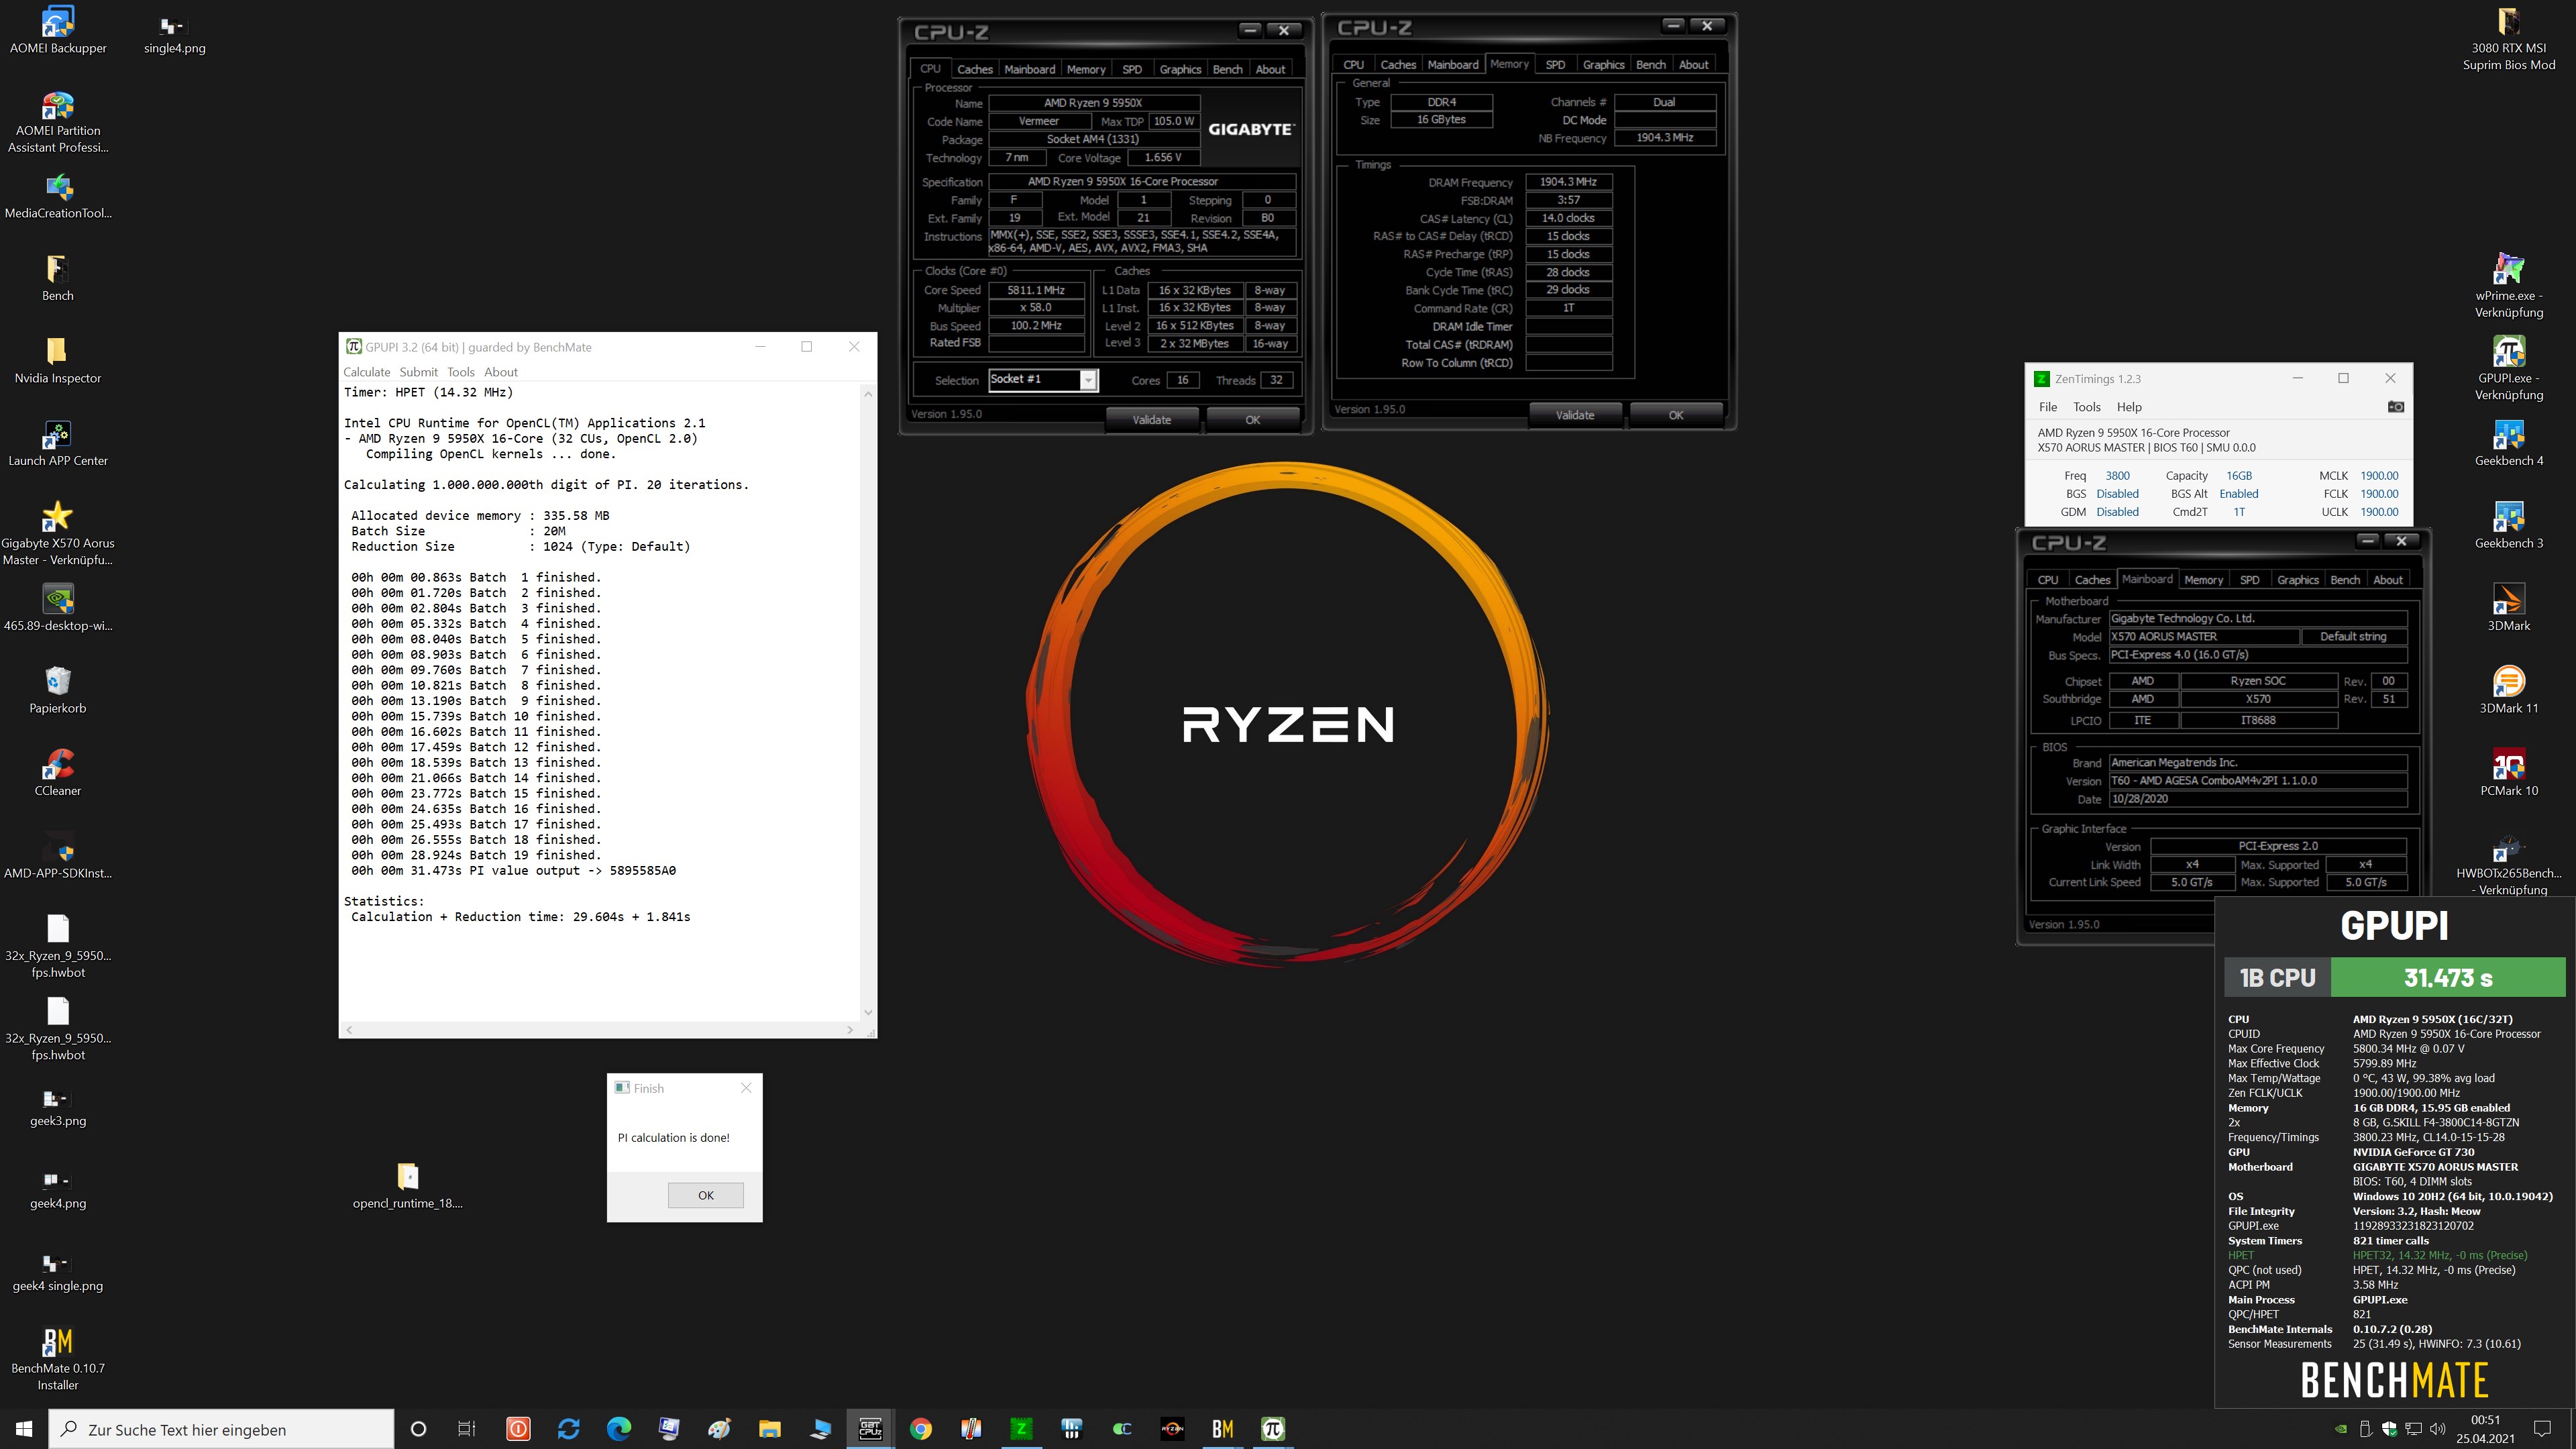Viewport: 2576px width, 1449px height.
Task: Click the GPUPI vertical scrollbar down arrow
Action: [867, 1012]
